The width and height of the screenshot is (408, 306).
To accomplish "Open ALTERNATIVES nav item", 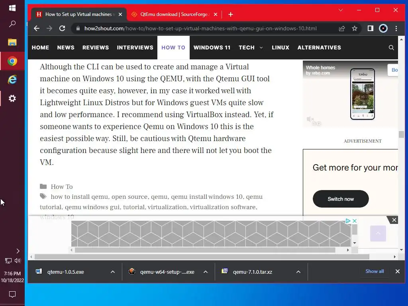I will pyautogui.click(x=319, y=48).
